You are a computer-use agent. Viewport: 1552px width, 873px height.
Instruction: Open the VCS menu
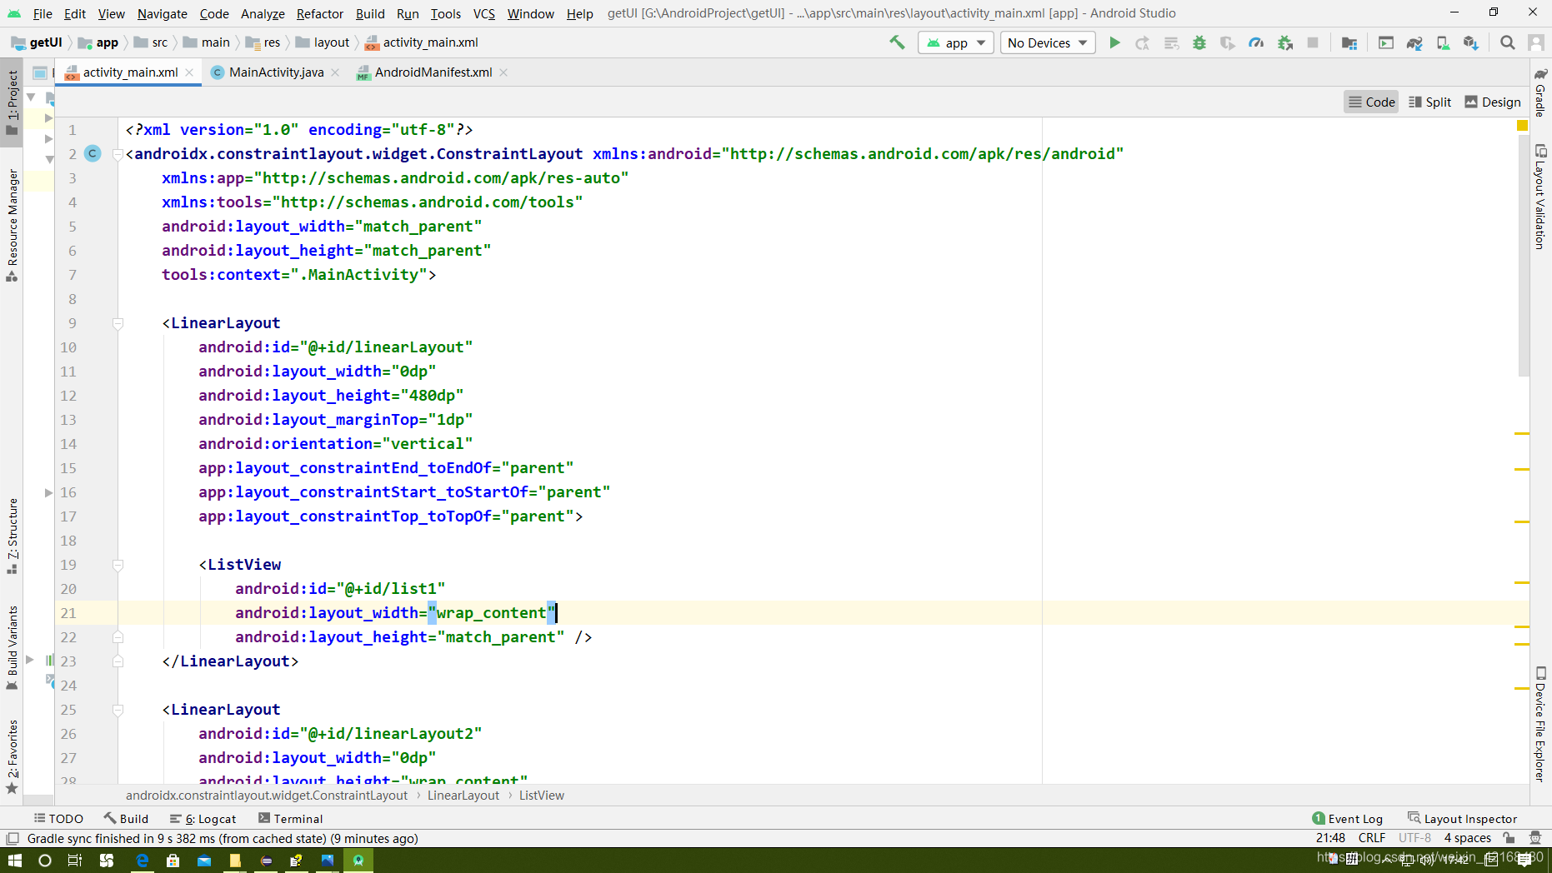click(x=483, y=13)
